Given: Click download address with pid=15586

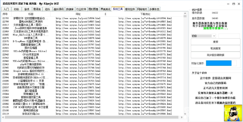Looking at the screenshot, I should [145, 114].
